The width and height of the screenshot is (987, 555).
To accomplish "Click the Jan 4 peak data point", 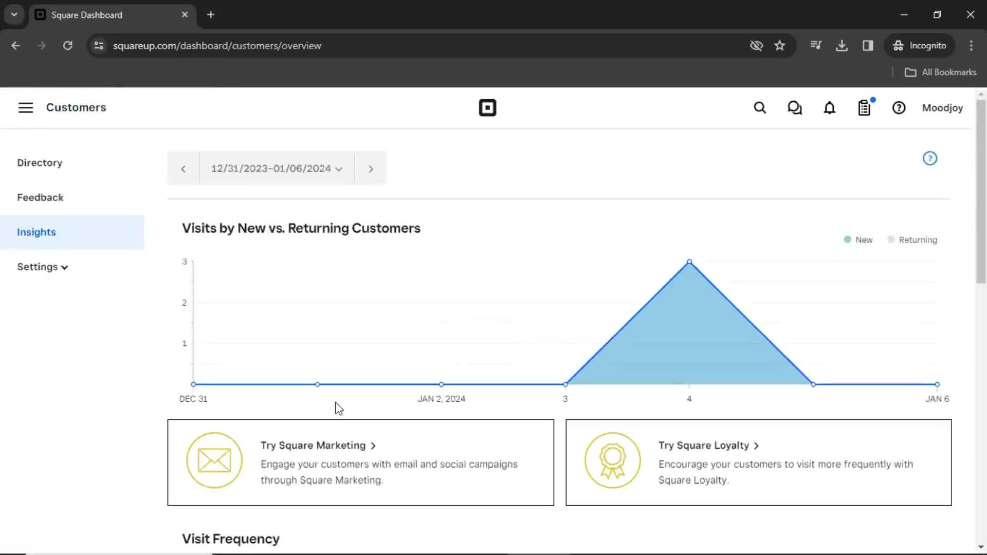I will click(x=689, y=262).
